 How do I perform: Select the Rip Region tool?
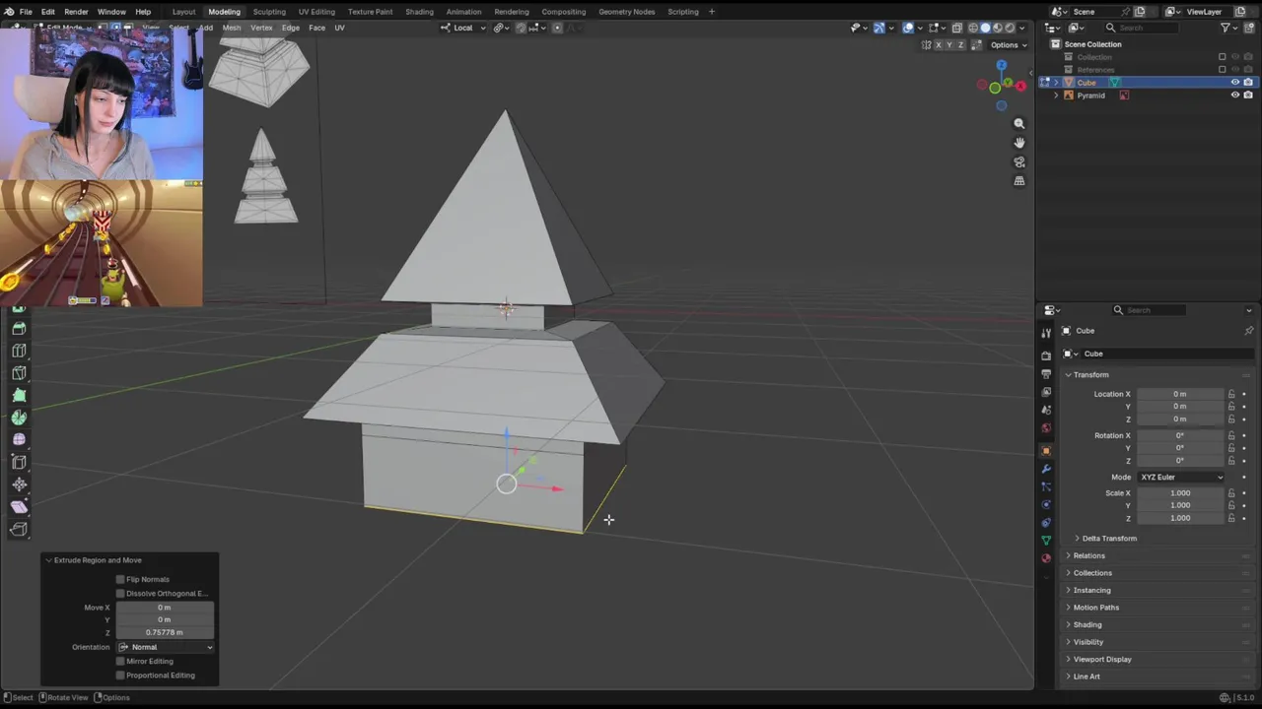(x=19, y=529)
